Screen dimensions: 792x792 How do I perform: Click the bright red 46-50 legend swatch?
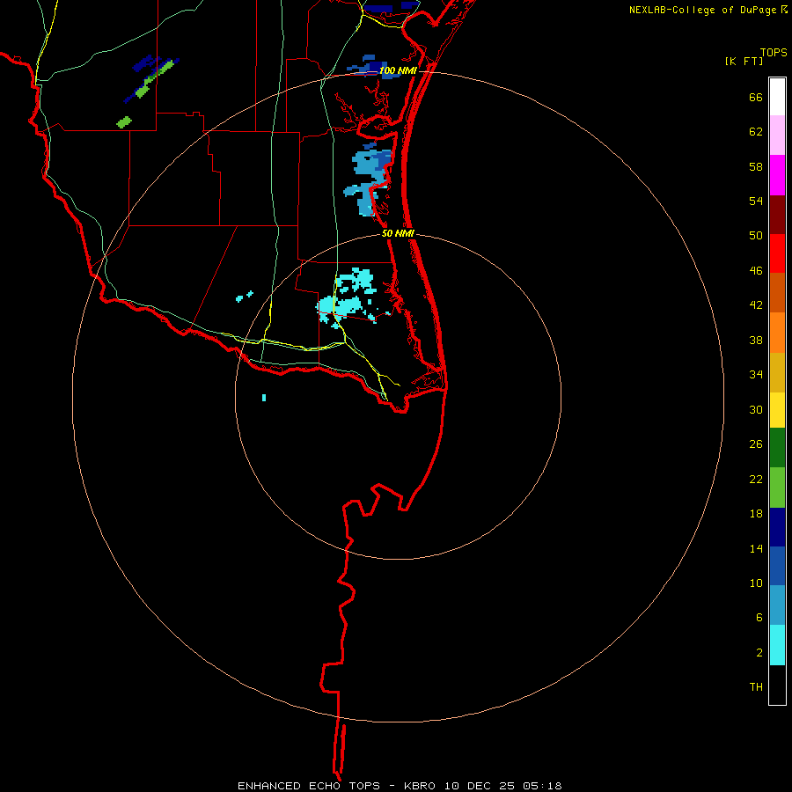click(x=777, y=253)
